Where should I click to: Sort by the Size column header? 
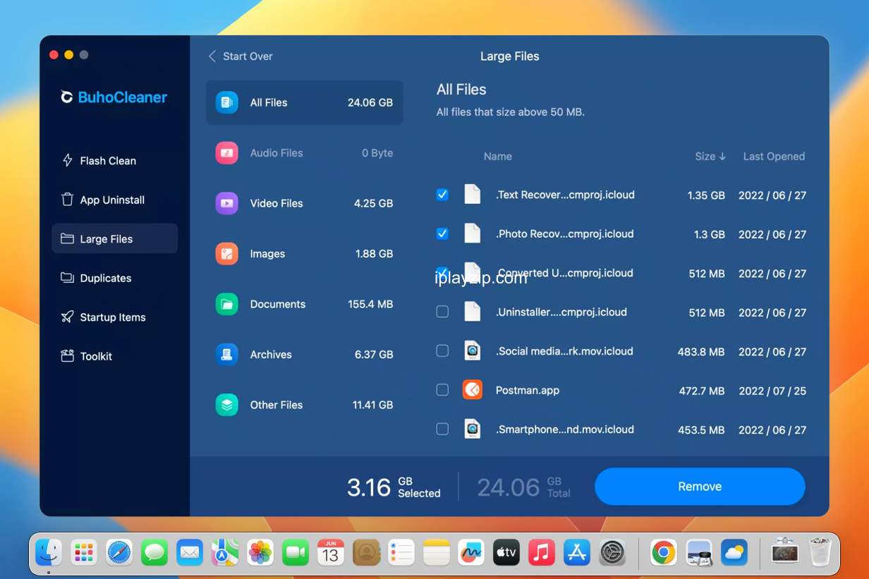[x=710, y=157]
